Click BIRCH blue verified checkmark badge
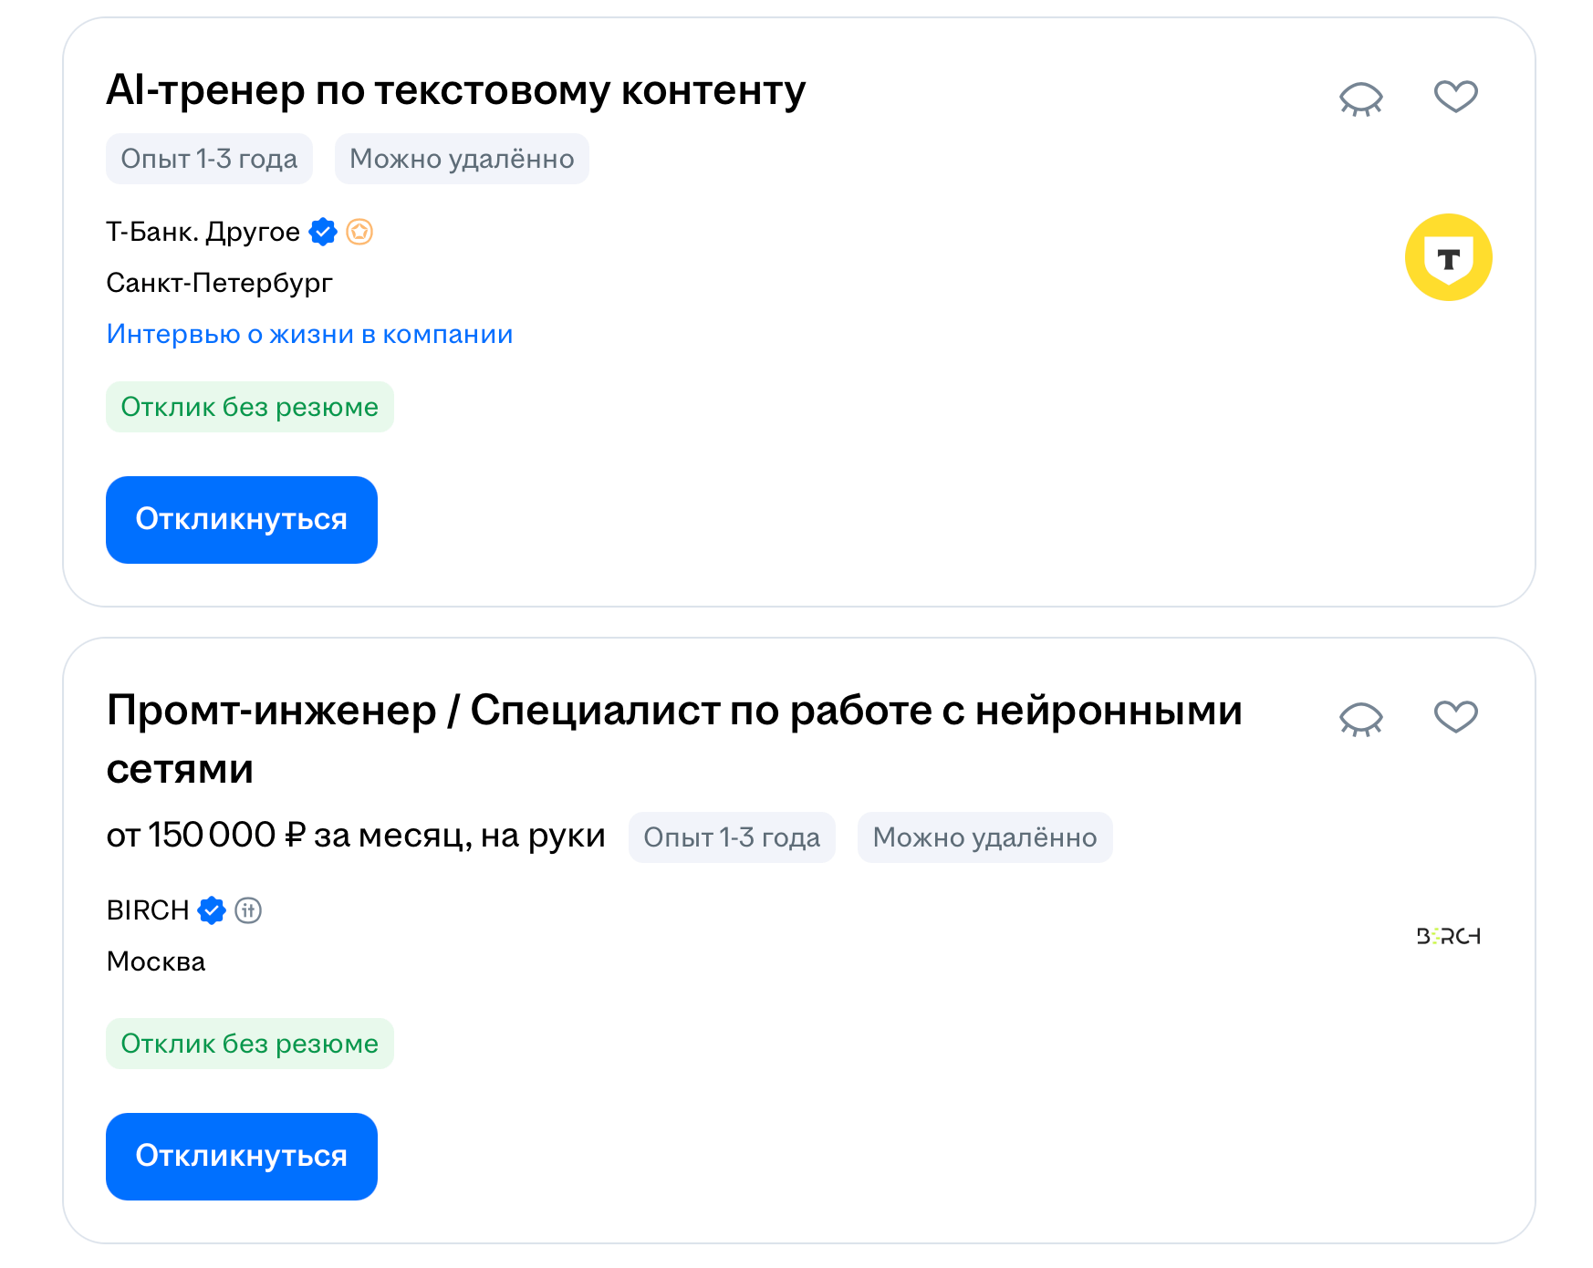1593x1268 pixels. click(212, 910)
